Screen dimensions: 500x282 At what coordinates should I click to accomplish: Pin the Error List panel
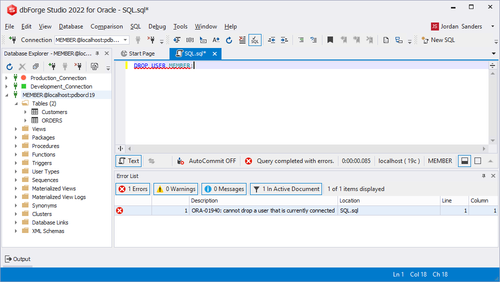(483, 176)
